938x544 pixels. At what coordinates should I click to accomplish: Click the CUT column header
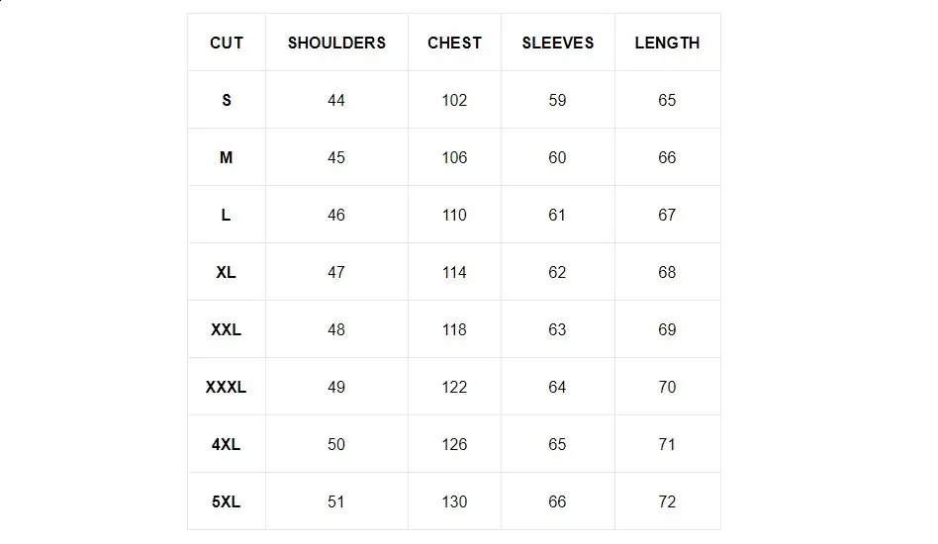pyautogui.click(x=227, y=43)
